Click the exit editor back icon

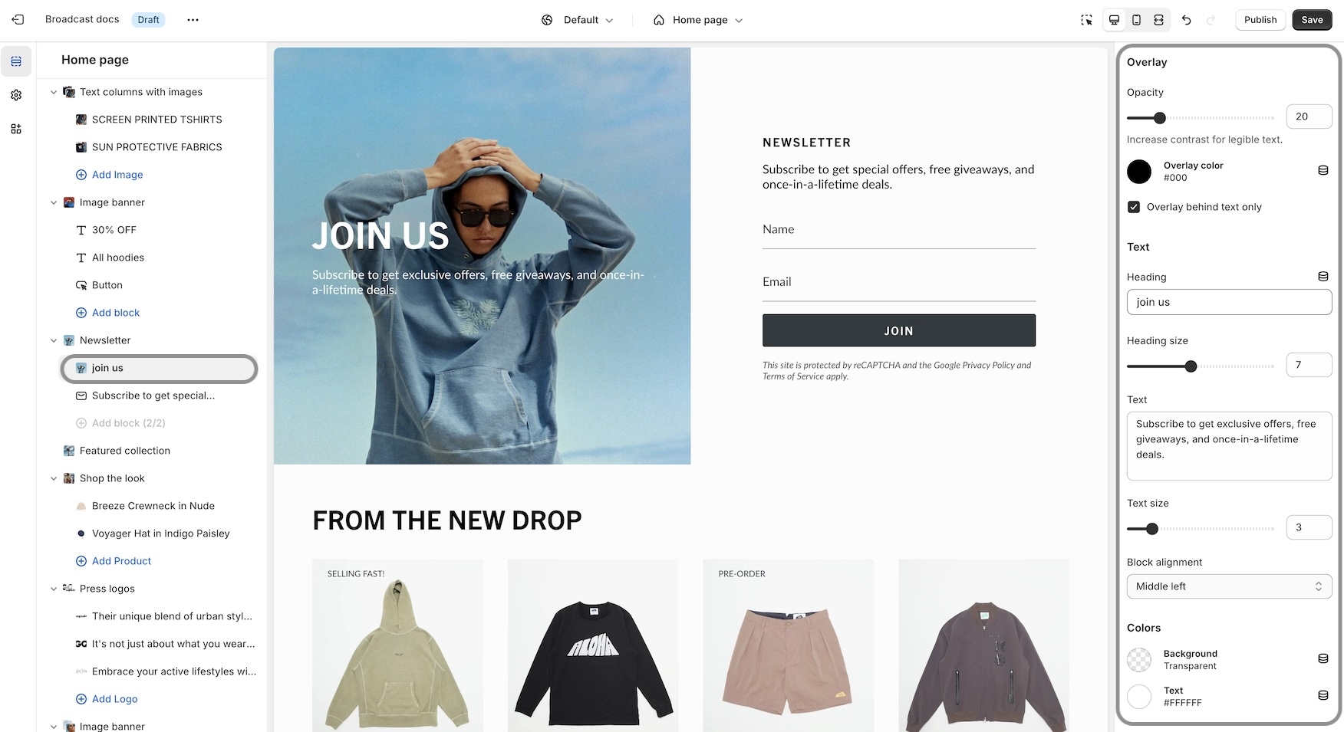18,20
